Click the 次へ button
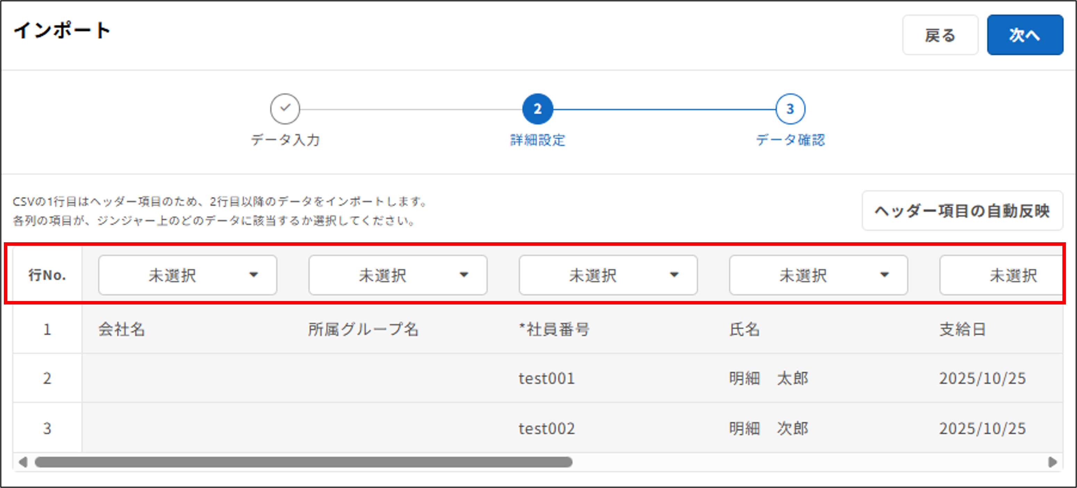The image size is (1077, 488). coord(1025,35)
